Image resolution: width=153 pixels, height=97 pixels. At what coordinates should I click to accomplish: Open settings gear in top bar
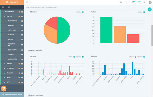coord(144,2)
